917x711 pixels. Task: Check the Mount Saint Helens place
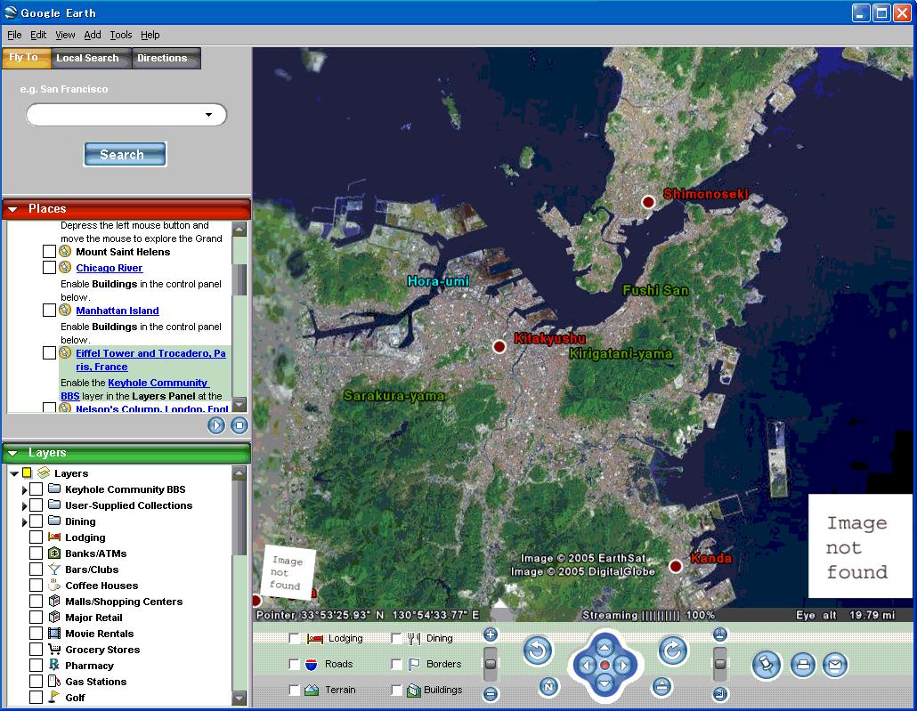pyautogui.click(x=49, y=252)
